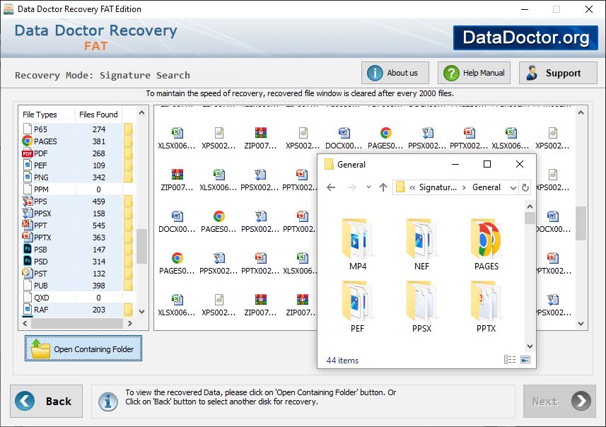The image size is (606, 427).
Task: Click the info icon in bottom message bar
Action: (107, 401)
